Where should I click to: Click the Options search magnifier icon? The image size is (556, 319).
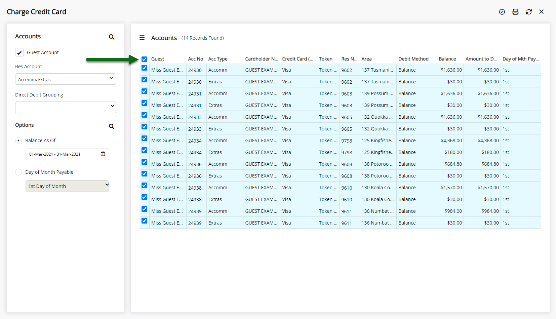[112, 126]
